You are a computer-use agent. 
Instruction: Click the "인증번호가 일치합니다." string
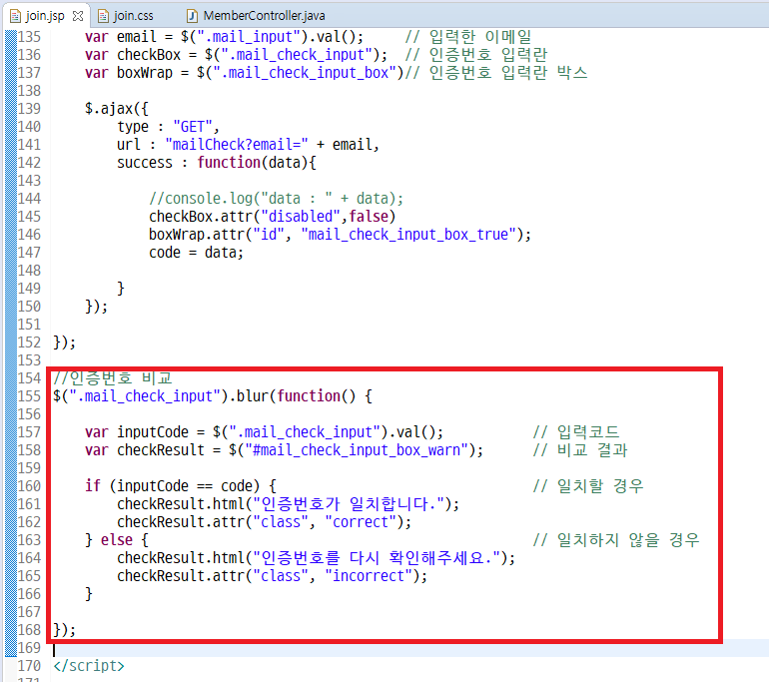349,504
